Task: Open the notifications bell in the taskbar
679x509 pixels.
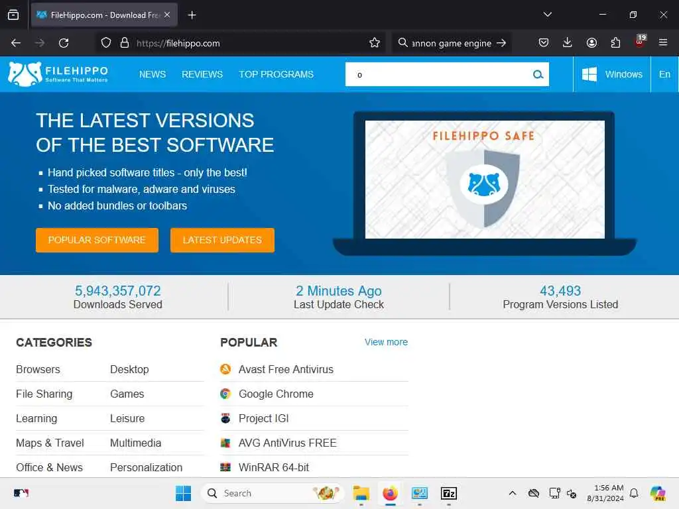Action: point(634,493)
